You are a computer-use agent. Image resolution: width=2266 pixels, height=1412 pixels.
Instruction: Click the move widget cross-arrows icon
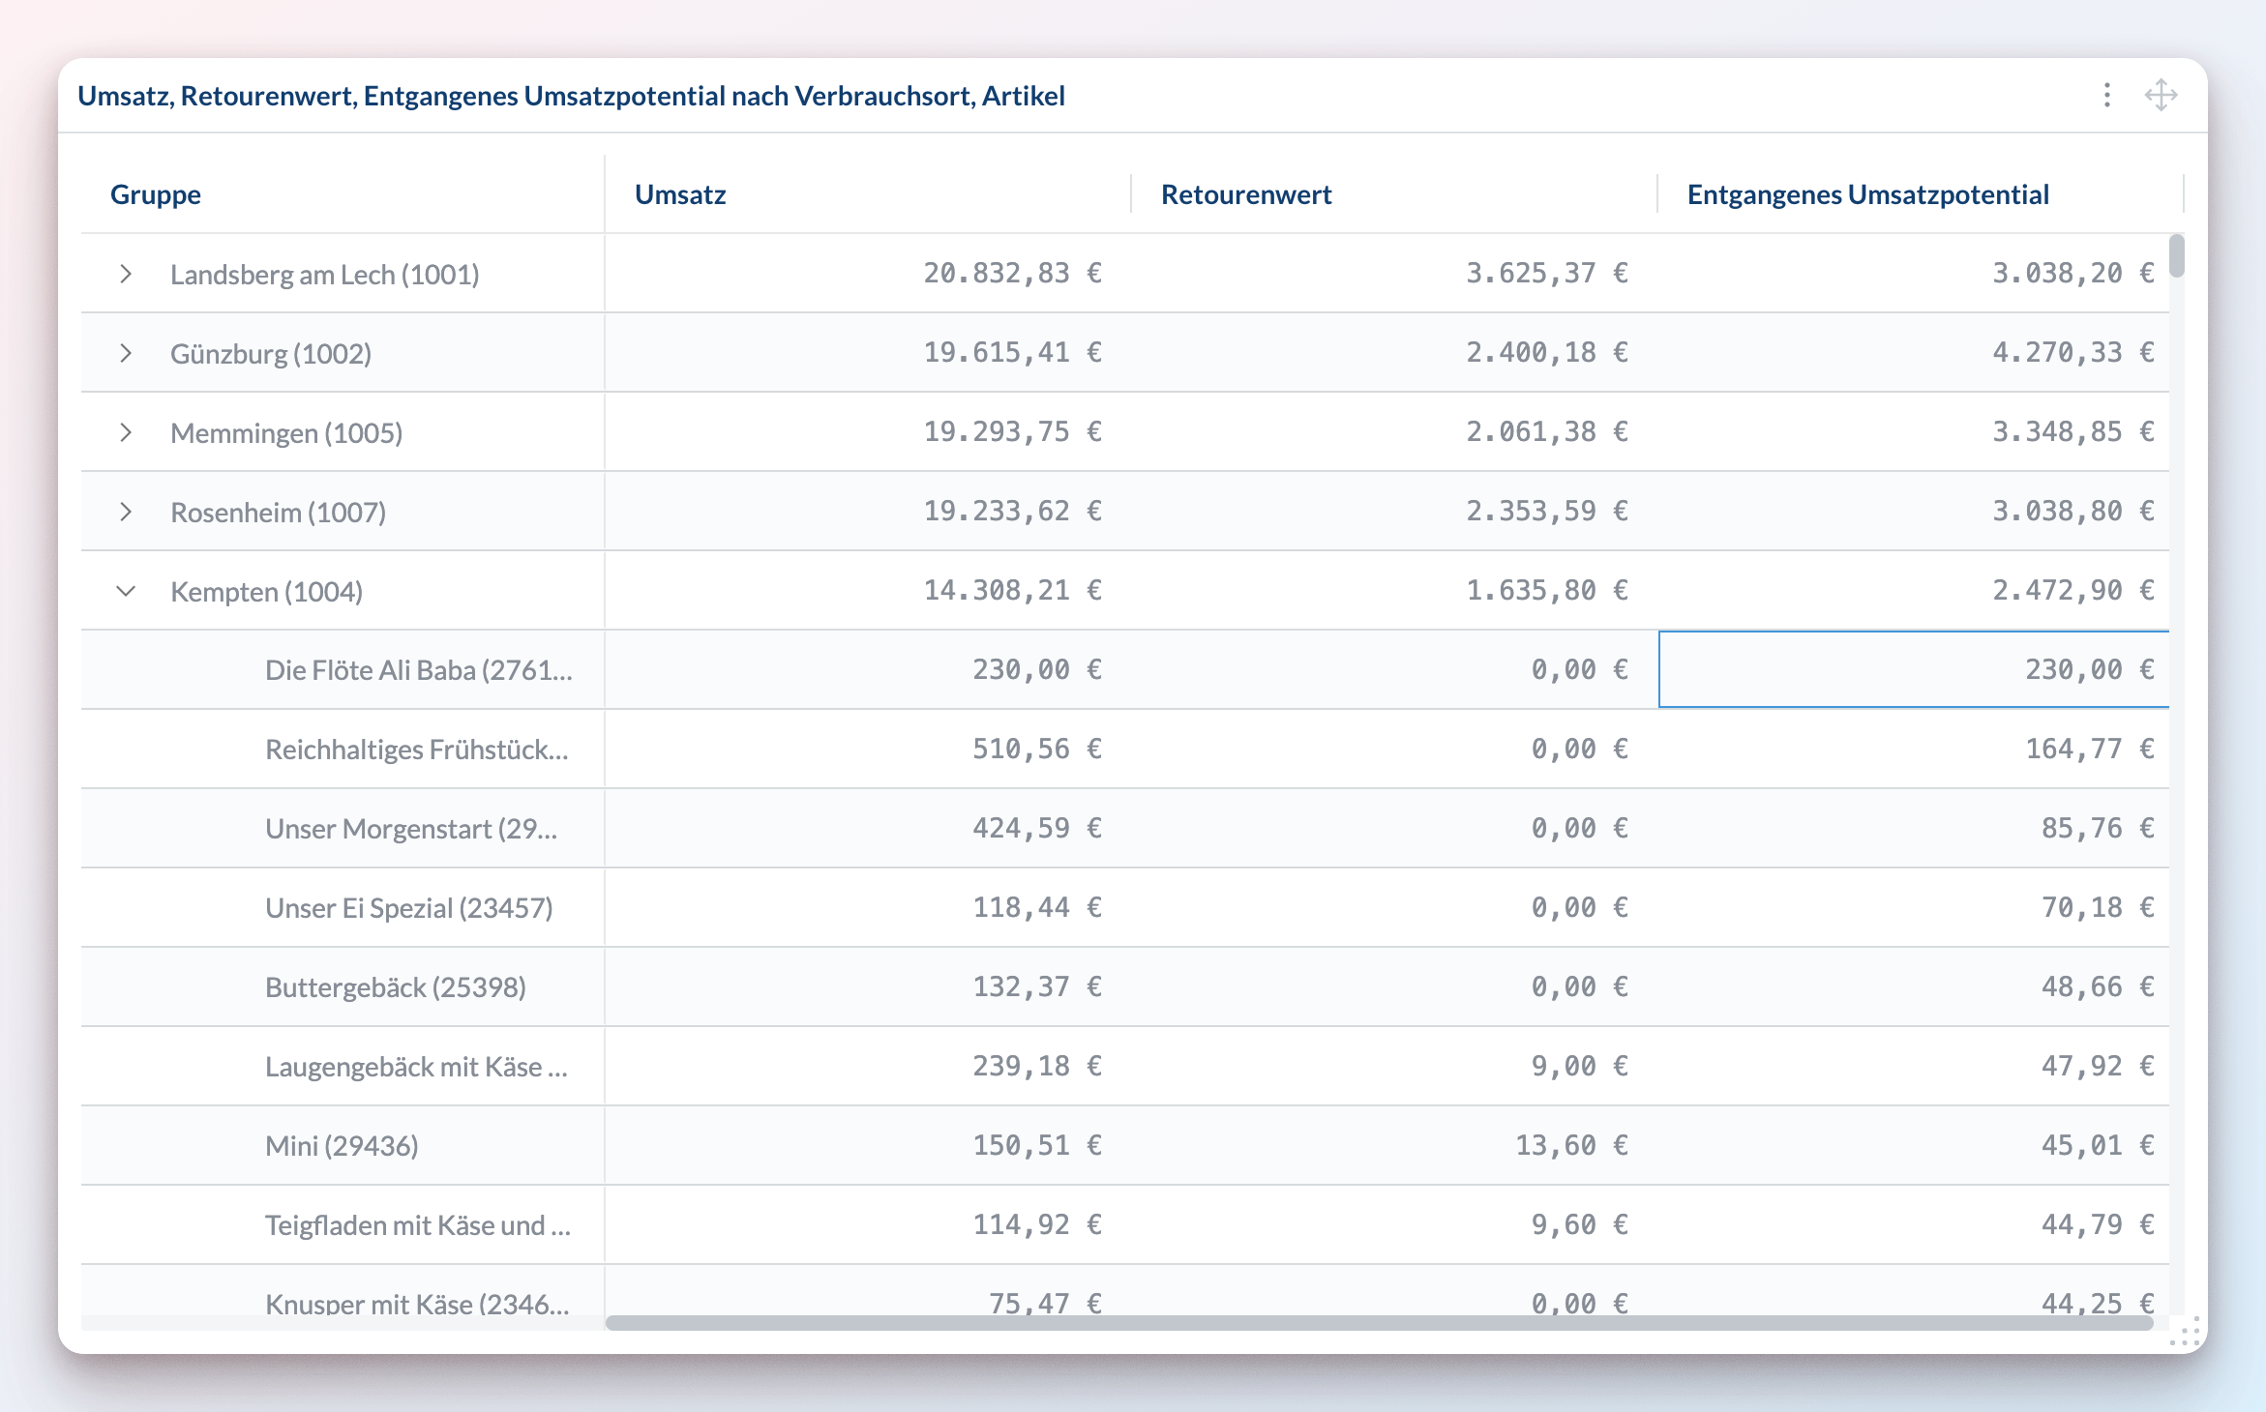(x=2161, y=95)
